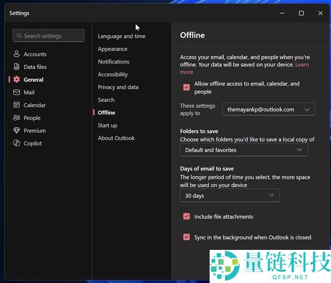
Task: Click the Copilot icon in sidebar
Action: click(17, 143)
